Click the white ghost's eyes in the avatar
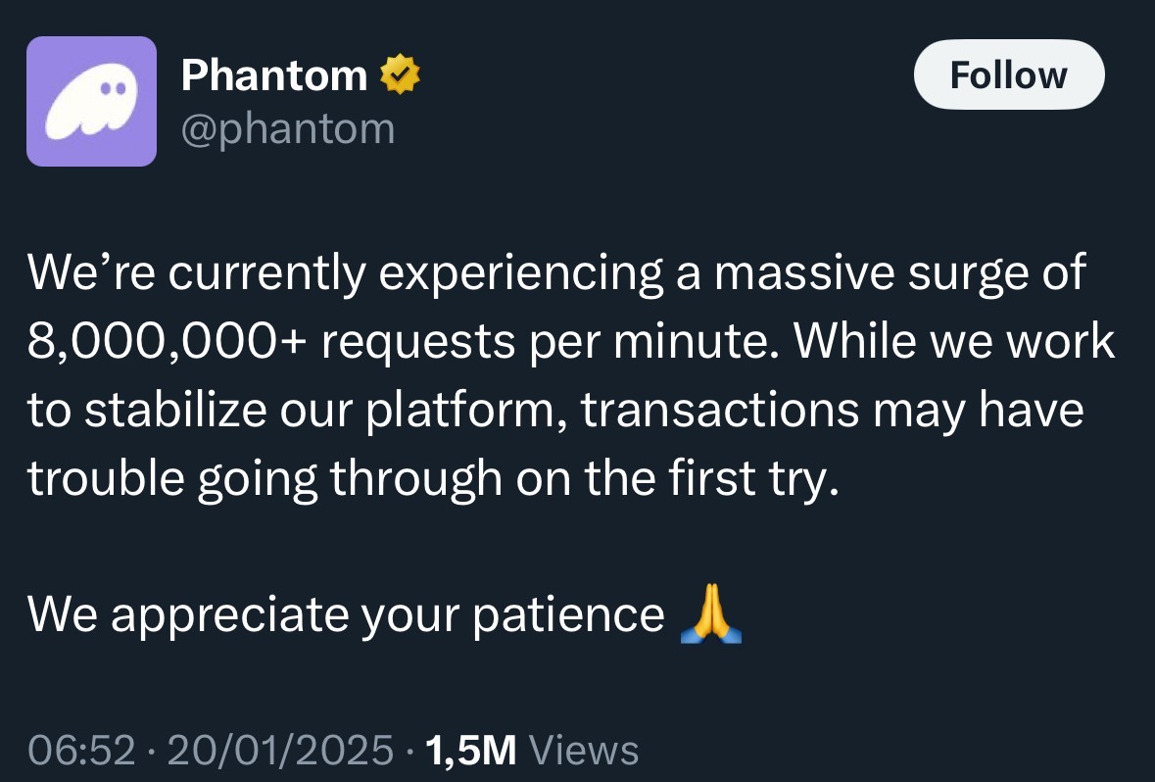The image size is (1155, 782). click(115, 88)
